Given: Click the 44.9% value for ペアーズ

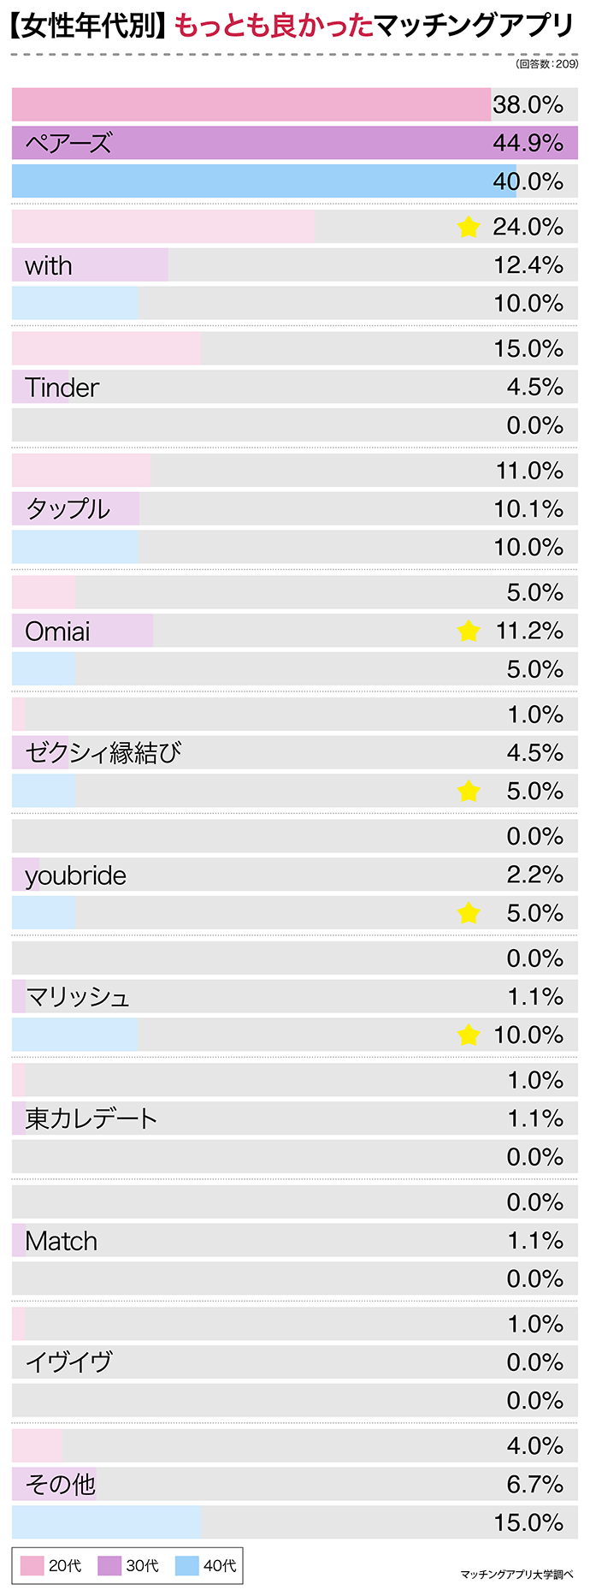Looking at the screenshot, I should click(528, 143).
